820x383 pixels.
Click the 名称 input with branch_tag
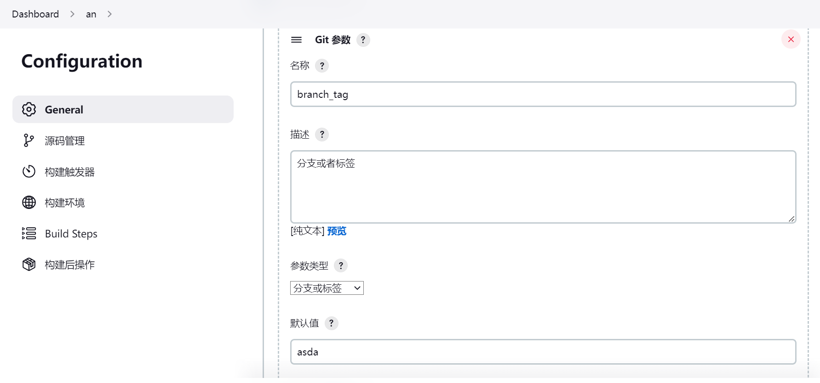(543, 94)
